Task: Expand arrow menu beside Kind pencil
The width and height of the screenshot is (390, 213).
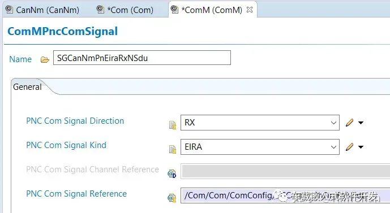Action: tap(361, 147)
